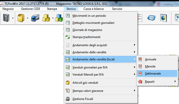This screenshot has width=179, height=104.
Task: Click the yellow open box toolbar icon
Action: (x=21, y=18)
